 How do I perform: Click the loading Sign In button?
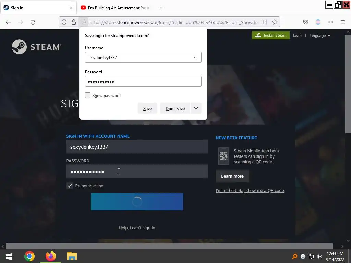pyautogui.click(x=137, y=202)
